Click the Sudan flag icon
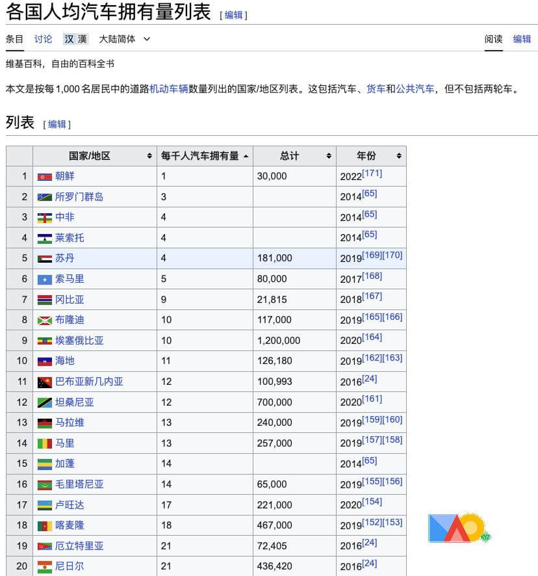Image resolution: width=538 pixels, height=576 pixels. coord(44,258)
